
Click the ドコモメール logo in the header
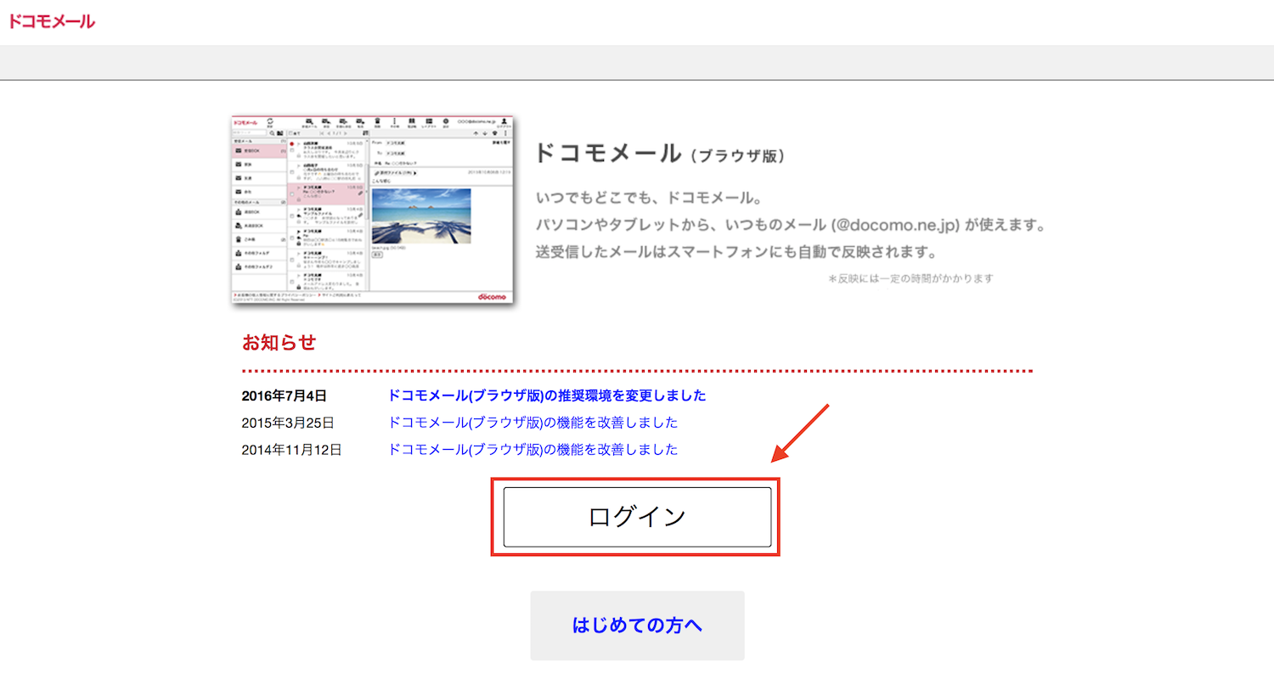point(52,22)
